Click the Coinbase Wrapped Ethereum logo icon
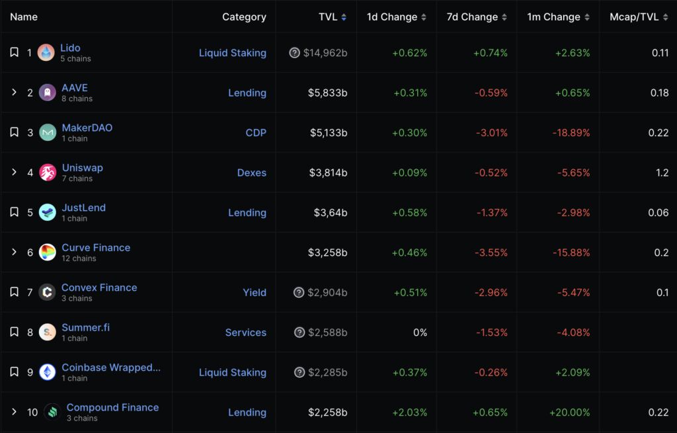 coord(47,373)
